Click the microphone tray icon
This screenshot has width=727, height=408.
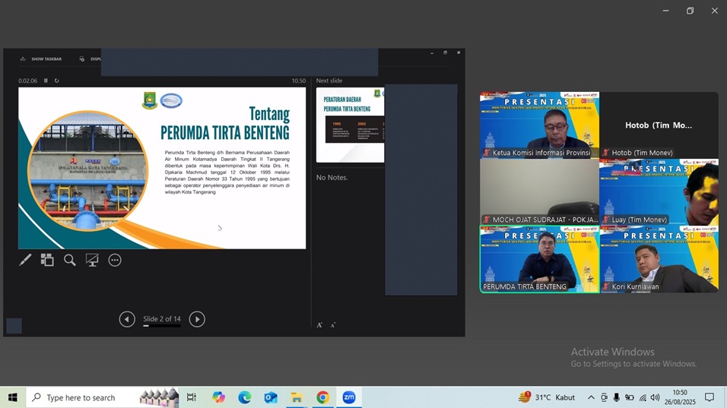616,397
